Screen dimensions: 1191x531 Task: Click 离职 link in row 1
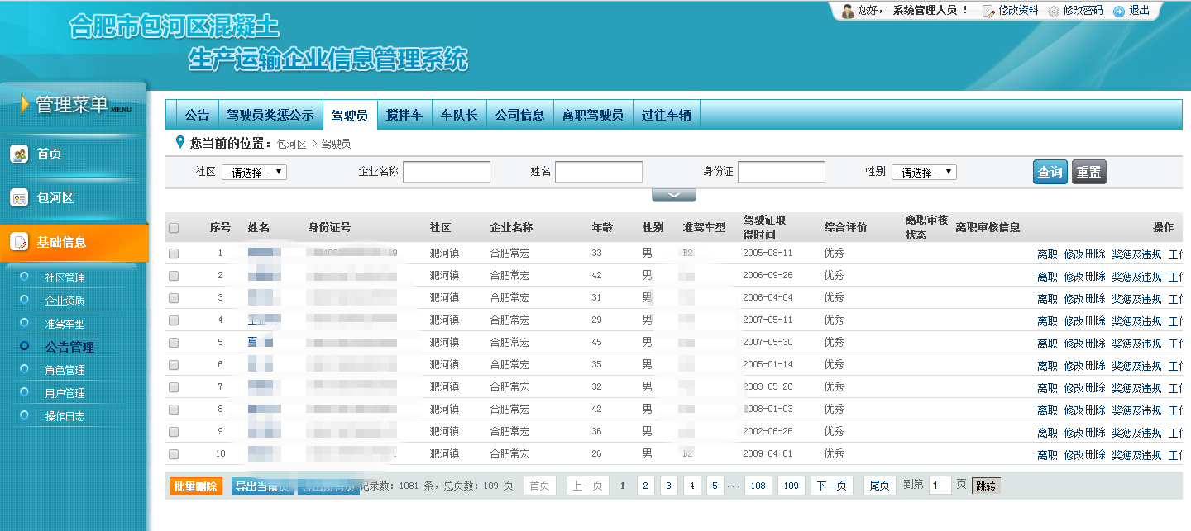click(x=1047, y=254)
